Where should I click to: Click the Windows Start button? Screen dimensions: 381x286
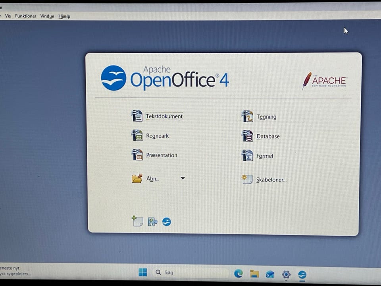[142, 272]
